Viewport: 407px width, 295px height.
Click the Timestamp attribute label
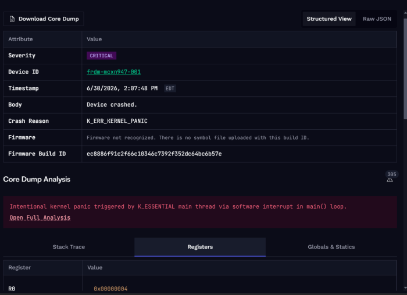pyautogui.click(x=23, y=89)
